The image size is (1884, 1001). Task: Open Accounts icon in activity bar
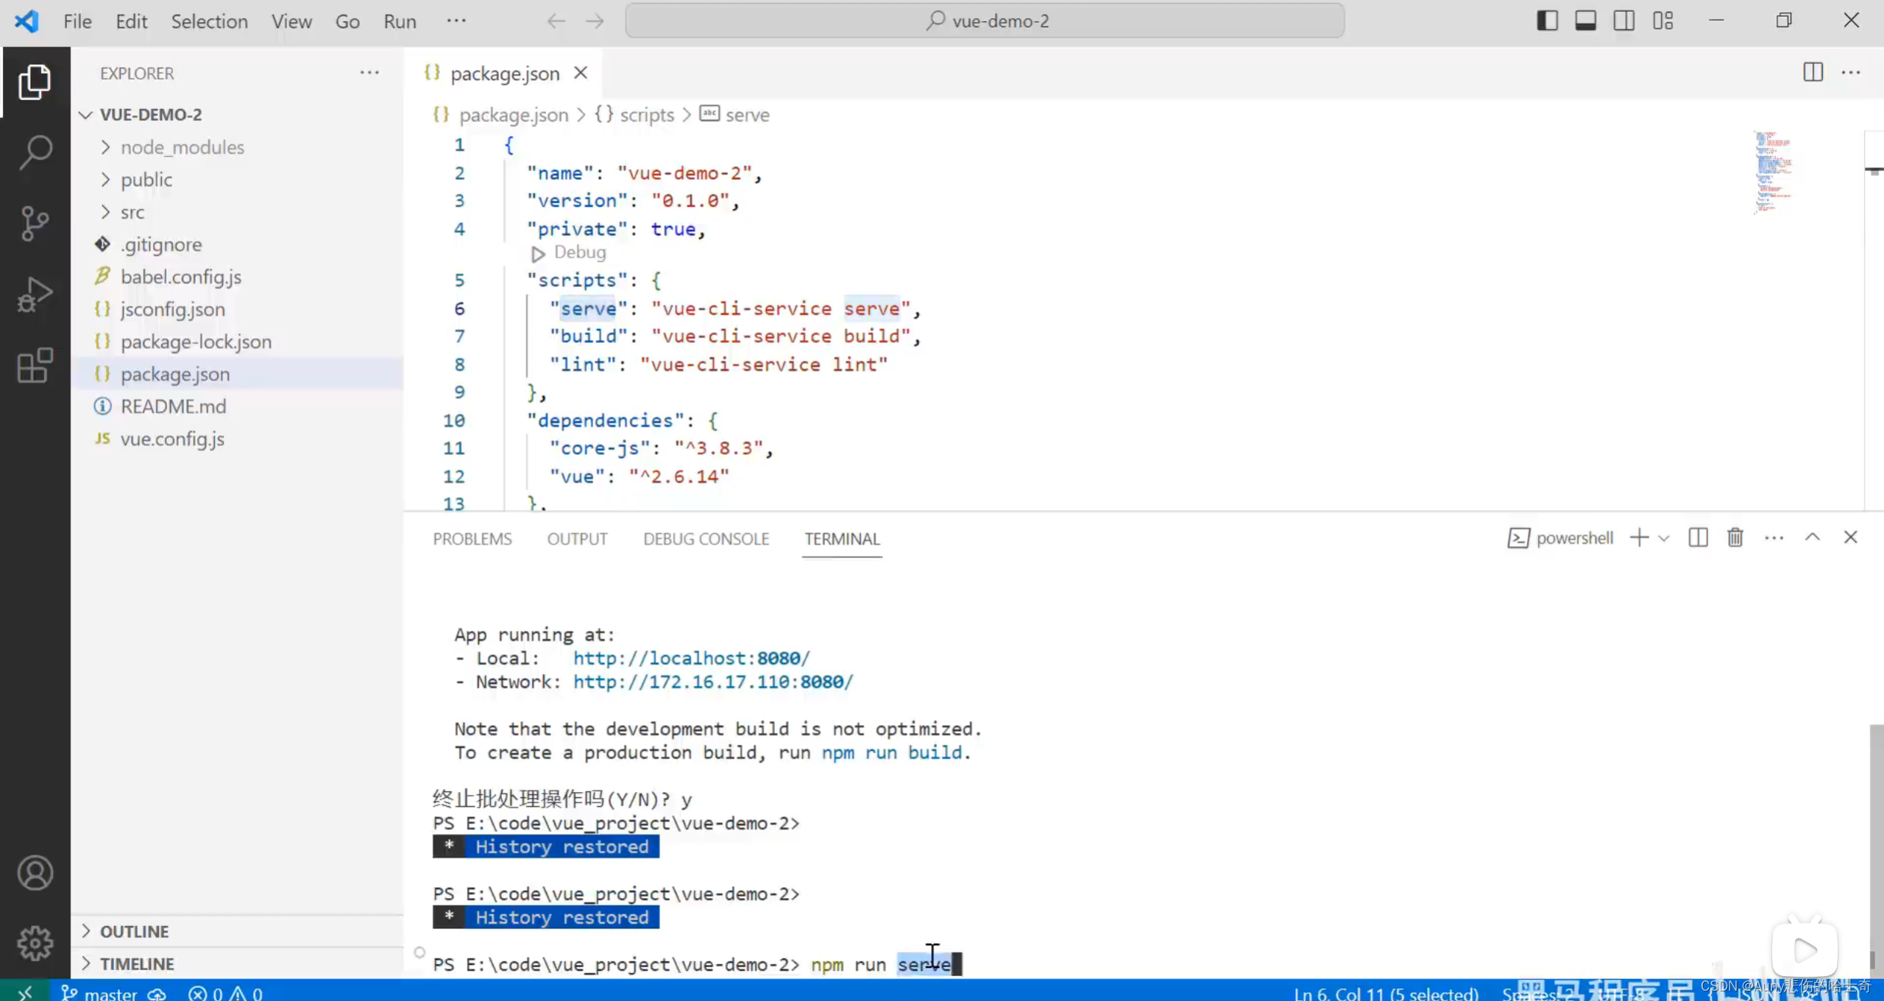point(35,873)
